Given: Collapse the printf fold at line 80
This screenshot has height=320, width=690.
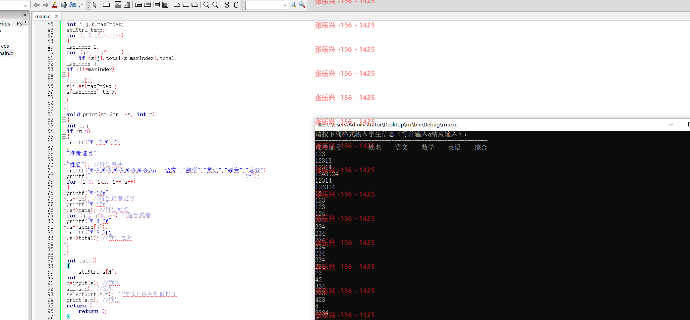Looking at the screenshot, I should click(64, 221).
